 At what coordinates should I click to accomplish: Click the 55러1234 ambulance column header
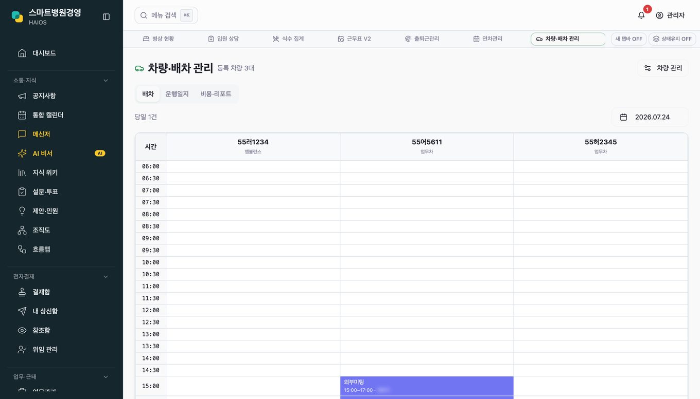click(x=253, y=146)
